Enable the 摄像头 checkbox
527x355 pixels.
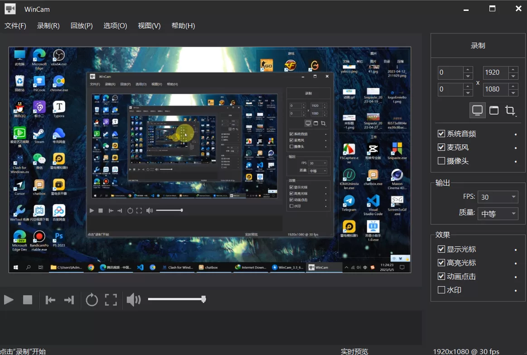click(x=441, y=160)
